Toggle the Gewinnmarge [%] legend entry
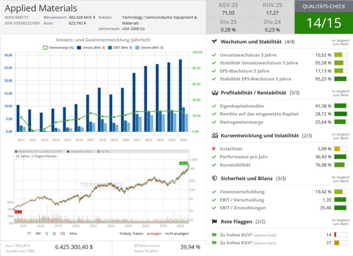 click(59, 48)
